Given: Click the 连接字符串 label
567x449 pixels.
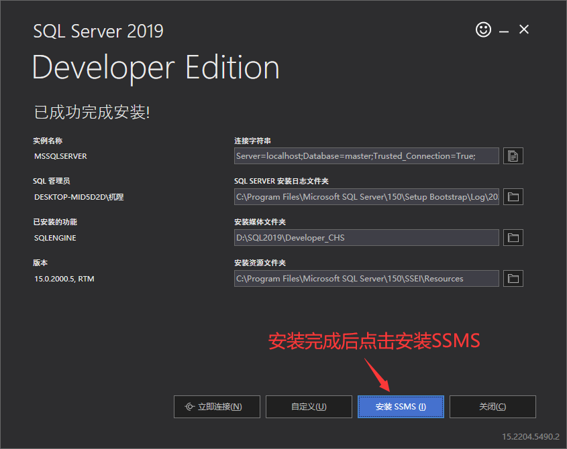Looking at the screenshot, I should tap(252, 141).
